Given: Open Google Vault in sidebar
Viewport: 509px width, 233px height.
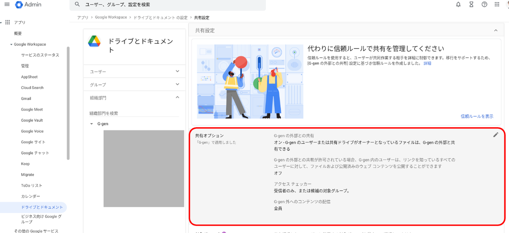Looking at the screenshot, I should click(x=32, y=120).
